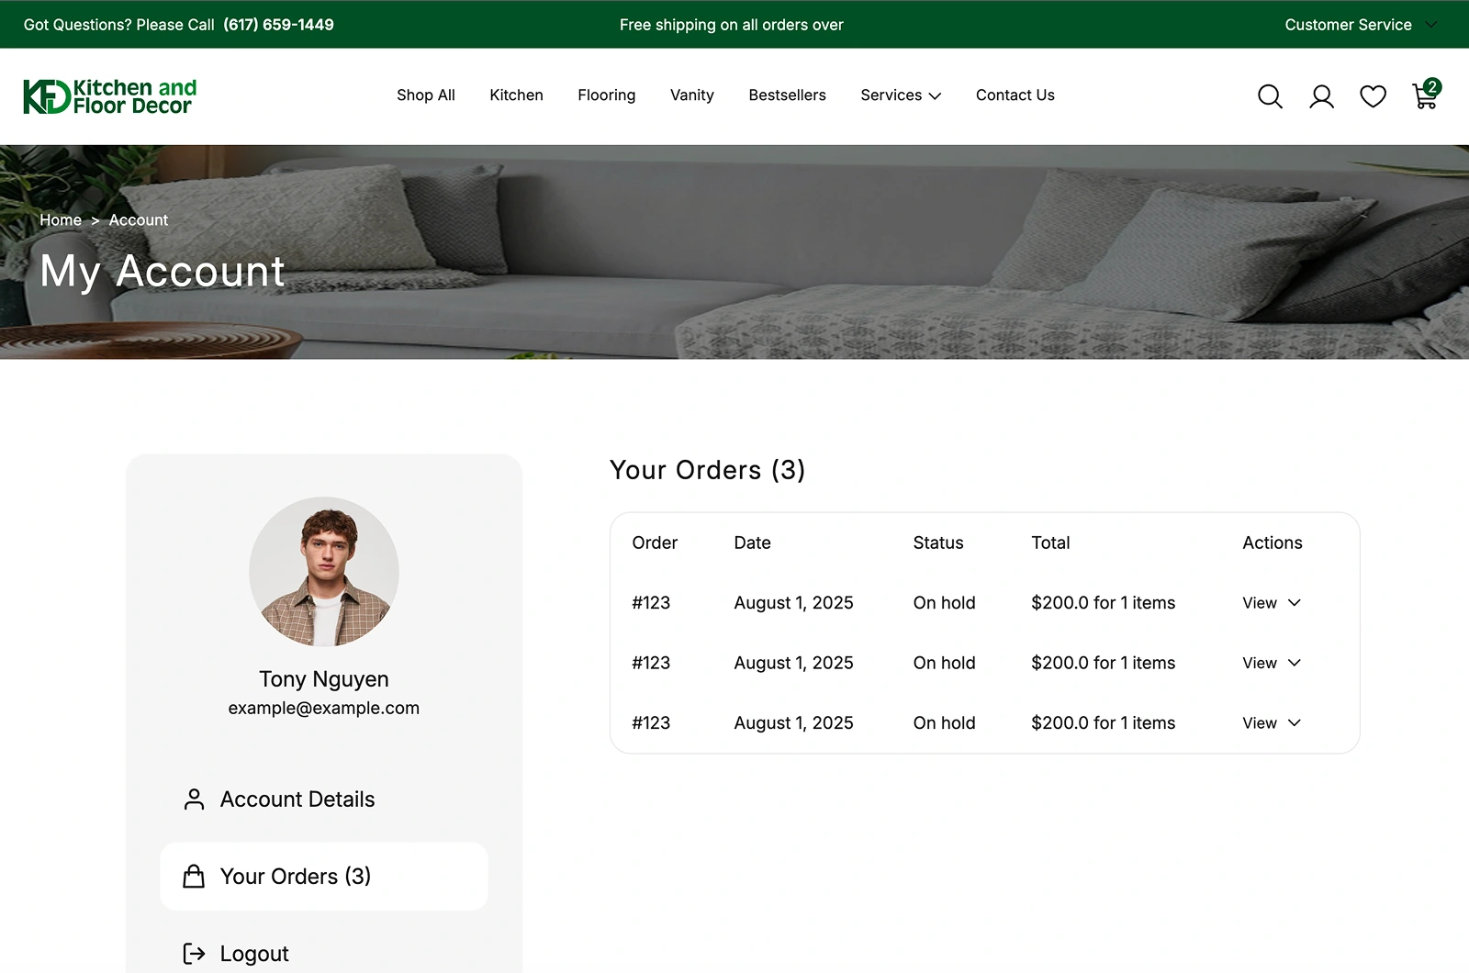Image resolution: width=1469 pixels, height=973 pixels.
Task: Click the Kitchen and Floor Decor logo
Action: tap(110, 96)
